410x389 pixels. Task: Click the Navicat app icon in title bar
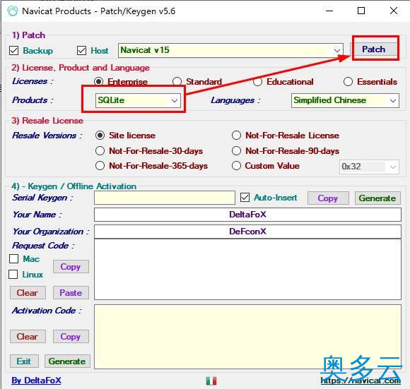point(13,11)
